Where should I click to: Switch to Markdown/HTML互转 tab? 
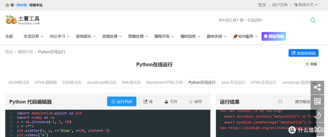click(165, 82)
